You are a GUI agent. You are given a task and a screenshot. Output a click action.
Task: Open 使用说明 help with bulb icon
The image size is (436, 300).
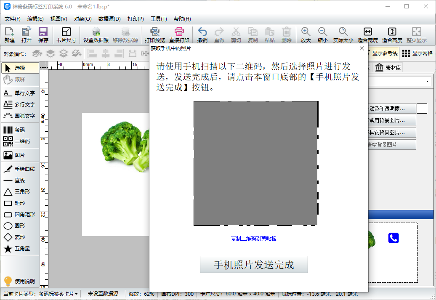click(19, 281)
